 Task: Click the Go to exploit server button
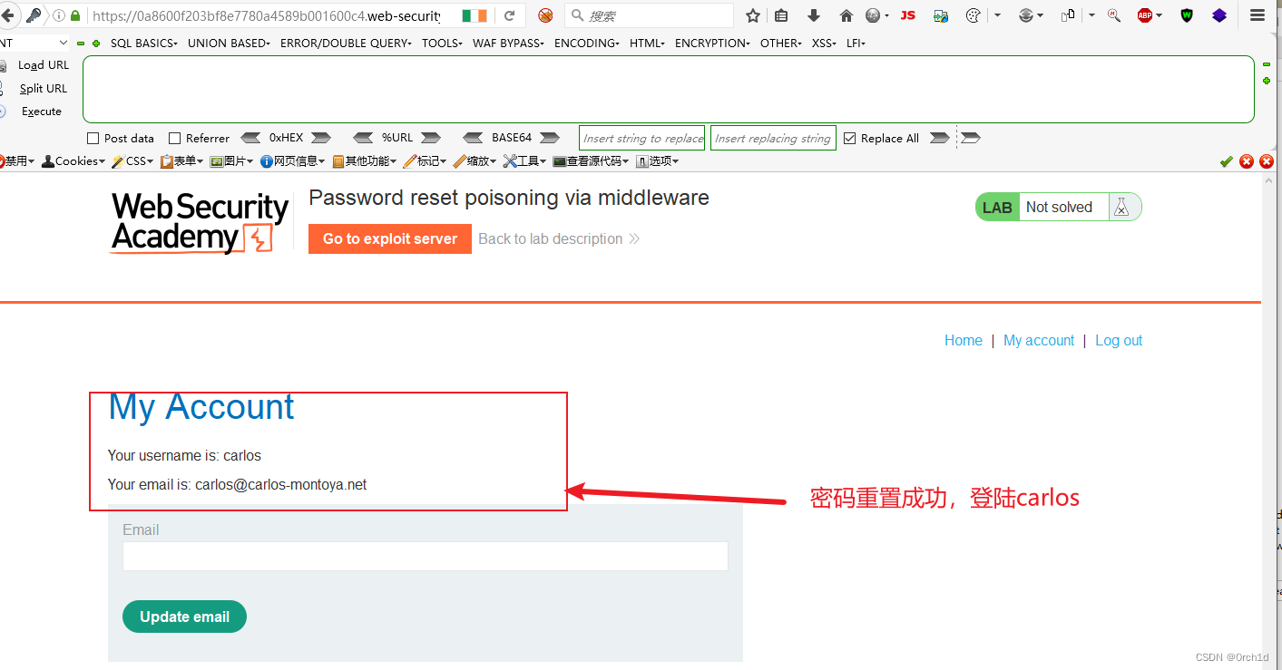point(390,239)
